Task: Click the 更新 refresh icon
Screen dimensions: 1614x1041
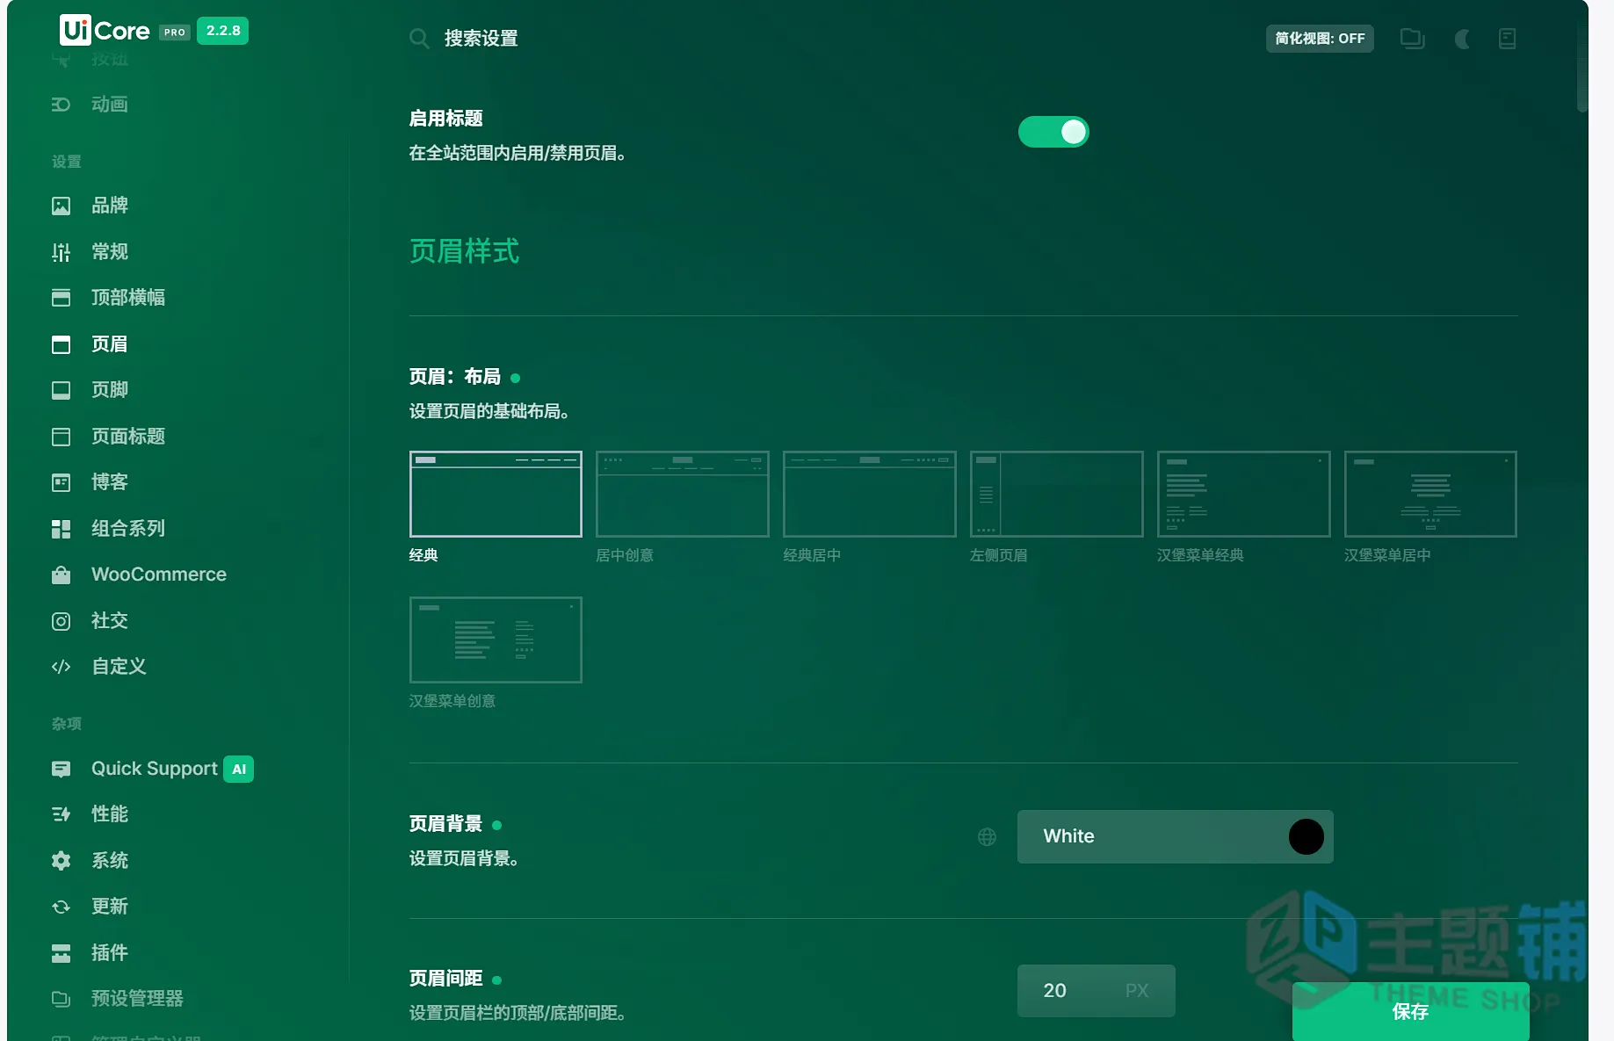Action: pyautogui.click(x=61, y=907)
